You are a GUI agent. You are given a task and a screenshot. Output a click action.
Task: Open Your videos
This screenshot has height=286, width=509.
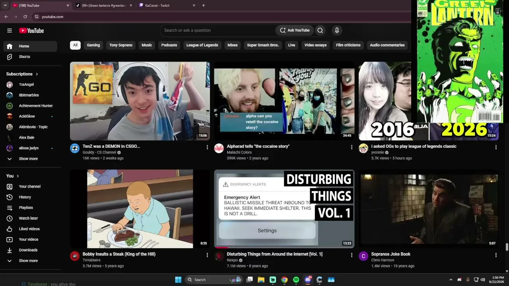[30, 240]
